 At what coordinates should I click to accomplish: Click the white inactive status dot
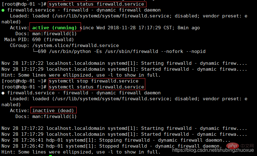pyautogui.click(x=3, y=93)
